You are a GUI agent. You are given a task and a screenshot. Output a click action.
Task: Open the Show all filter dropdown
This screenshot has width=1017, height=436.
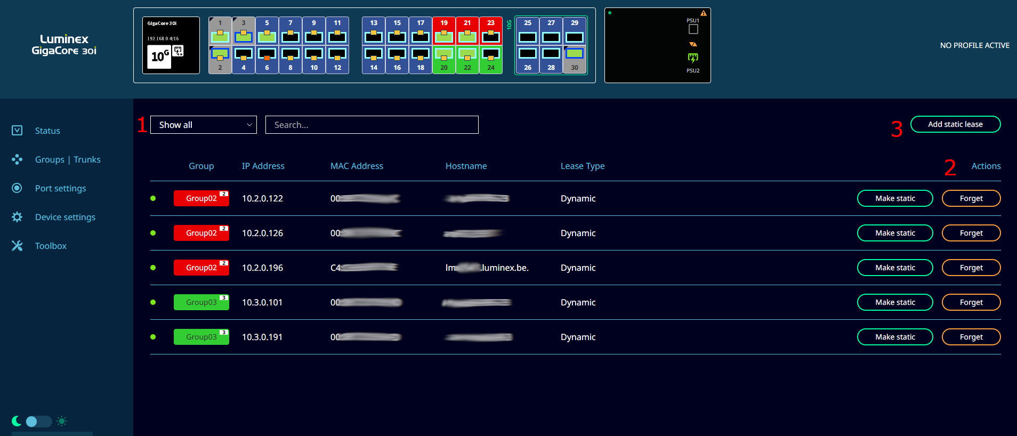[x=203, y=125]
